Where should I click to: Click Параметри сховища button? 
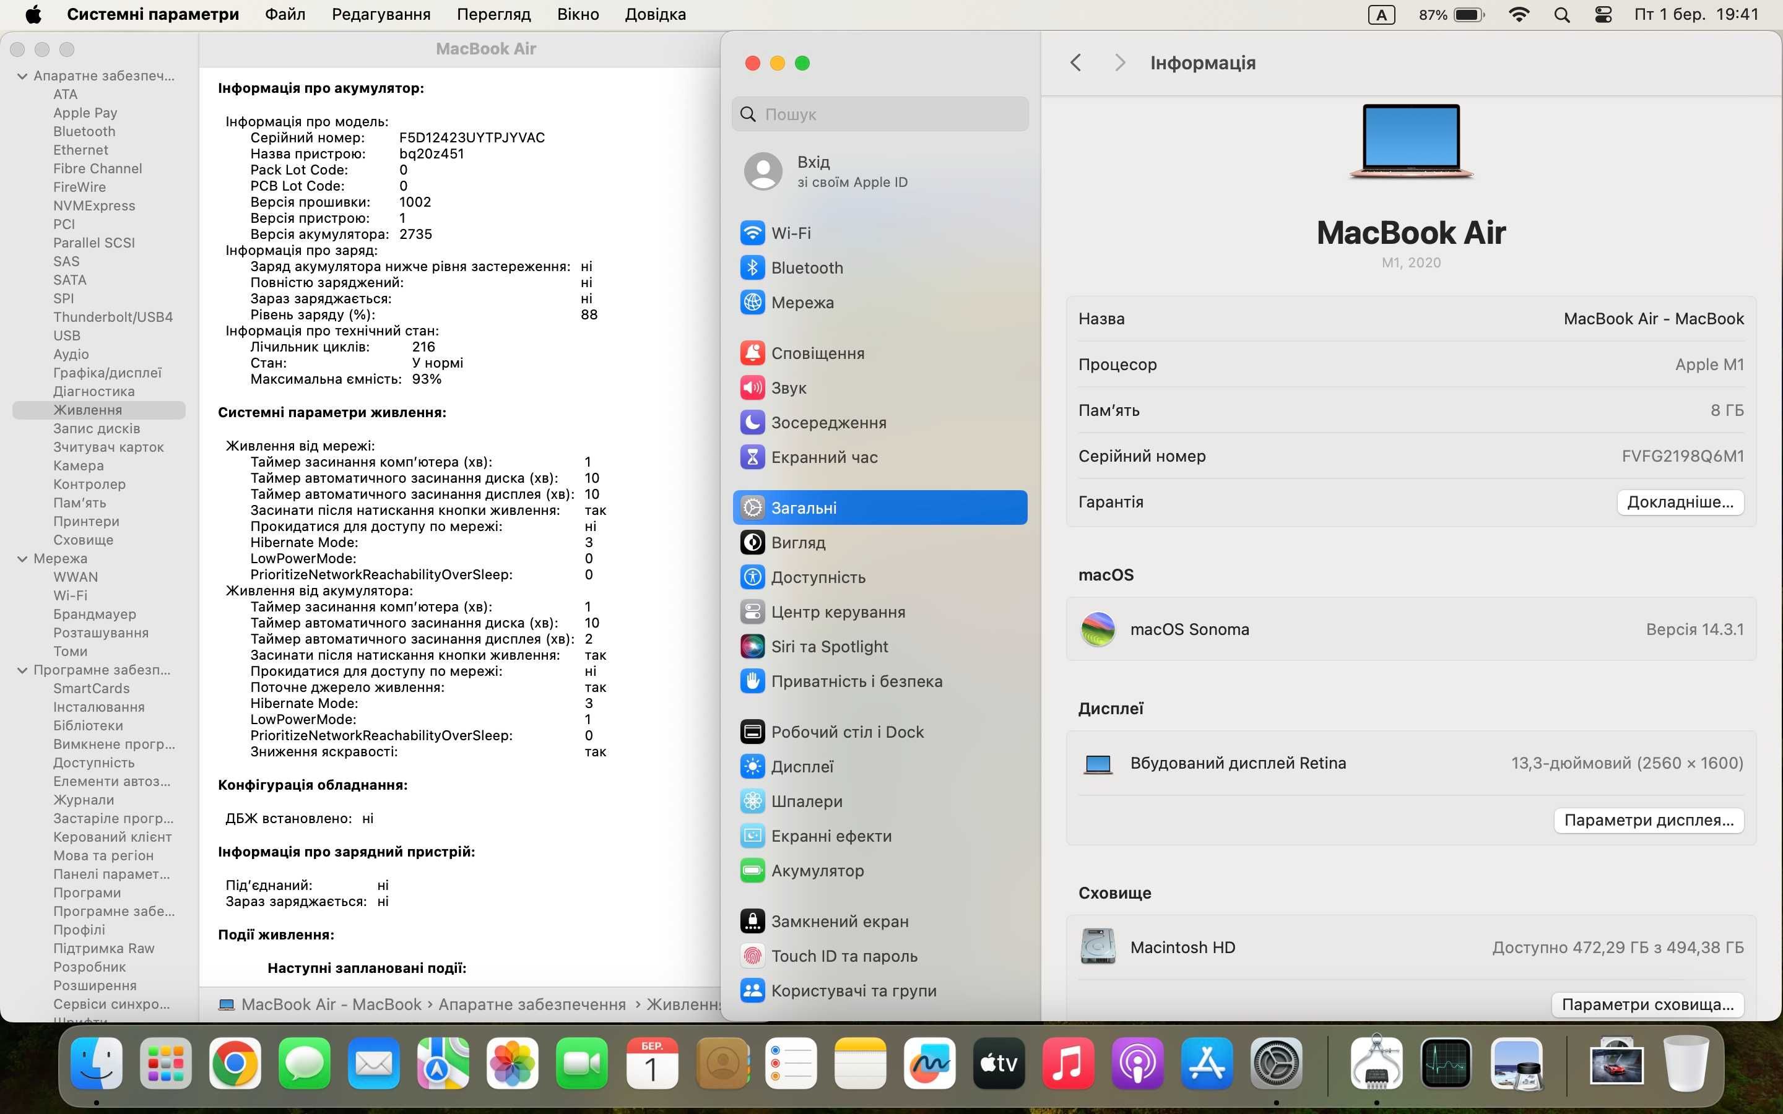(x=1647, y=1004)
